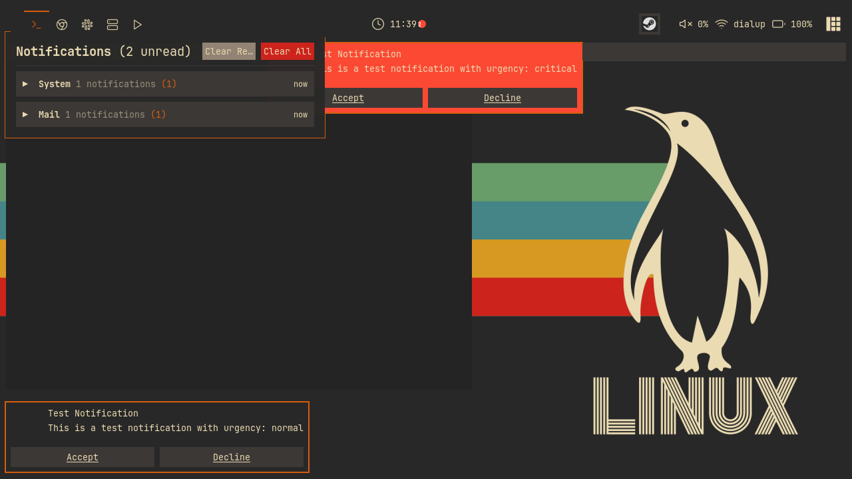Screen dimensions: 852x479
Task: Accept the normal urgency test notification
Action: 83,457
